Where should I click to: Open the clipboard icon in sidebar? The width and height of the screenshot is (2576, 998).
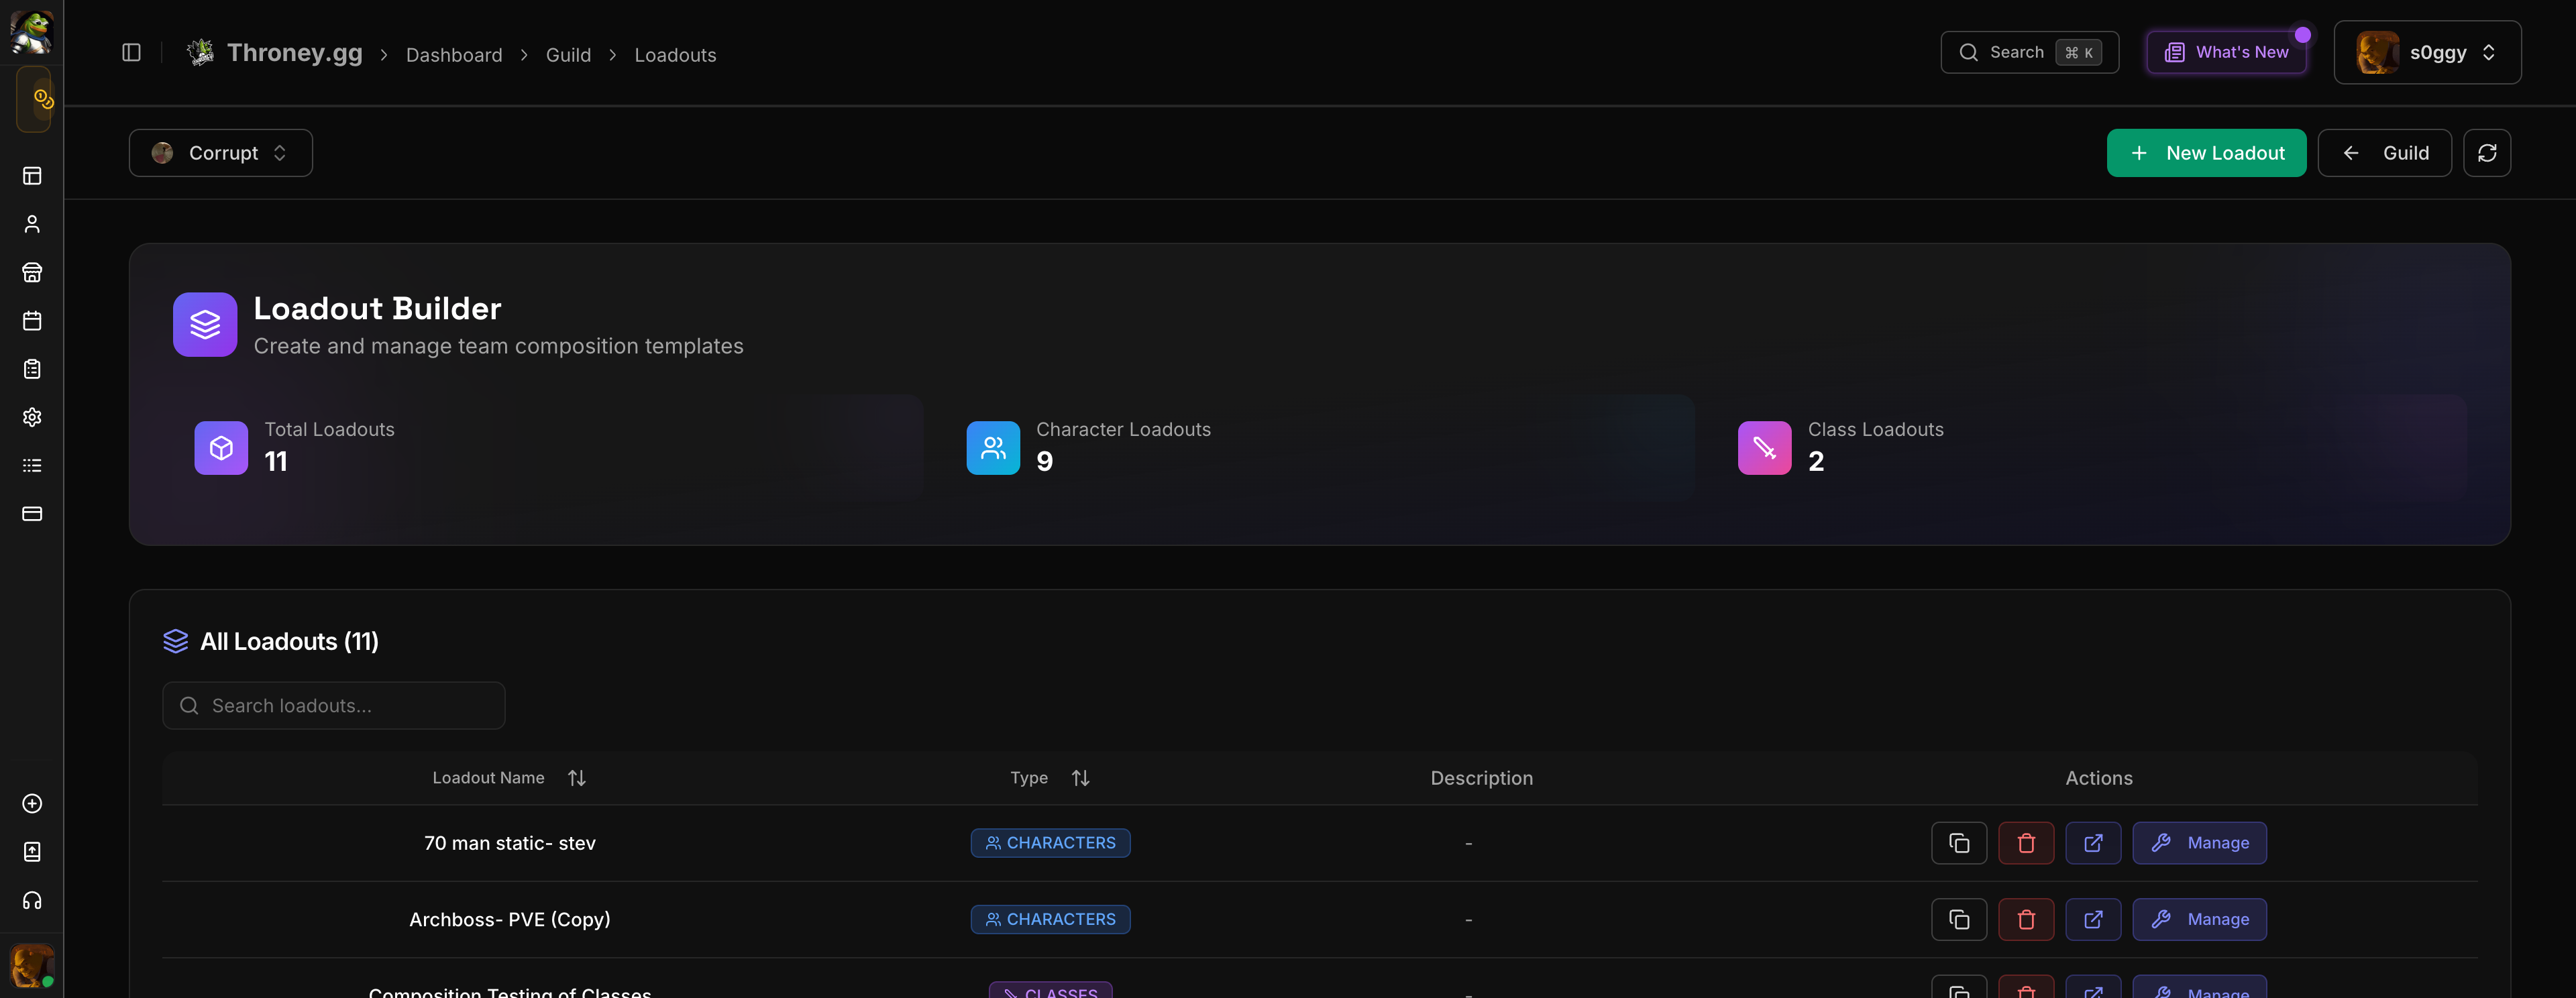point(32,369)
